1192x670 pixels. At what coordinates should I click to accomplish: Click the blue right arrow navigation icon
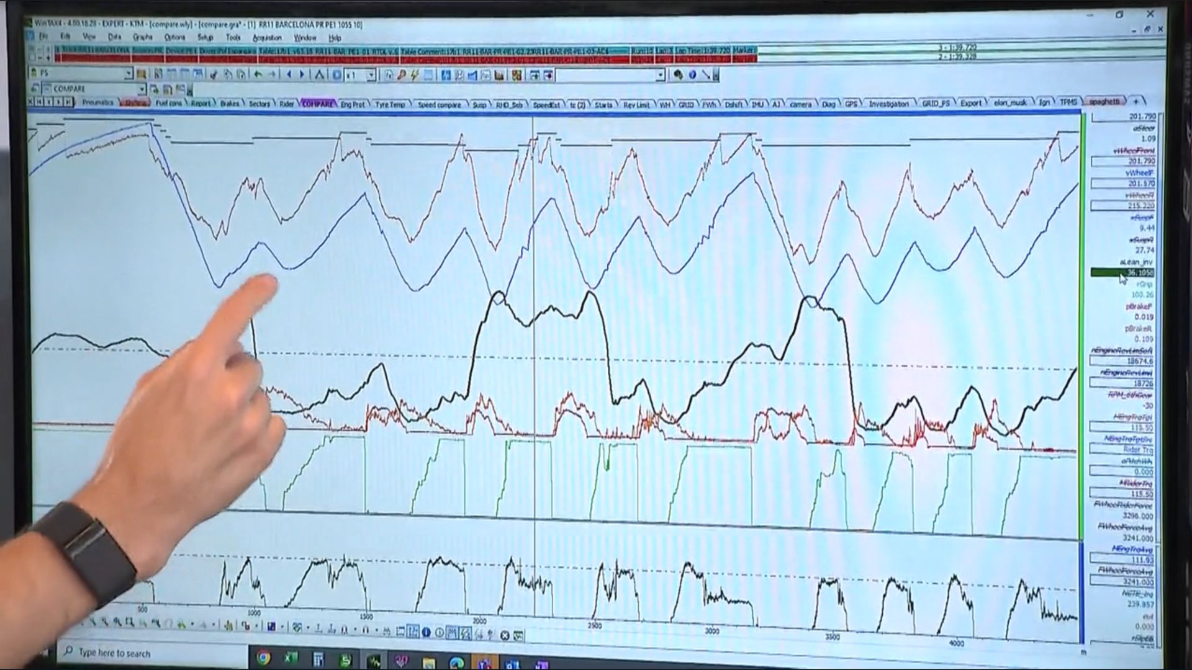pyautogui.click(x=302, y=74)
